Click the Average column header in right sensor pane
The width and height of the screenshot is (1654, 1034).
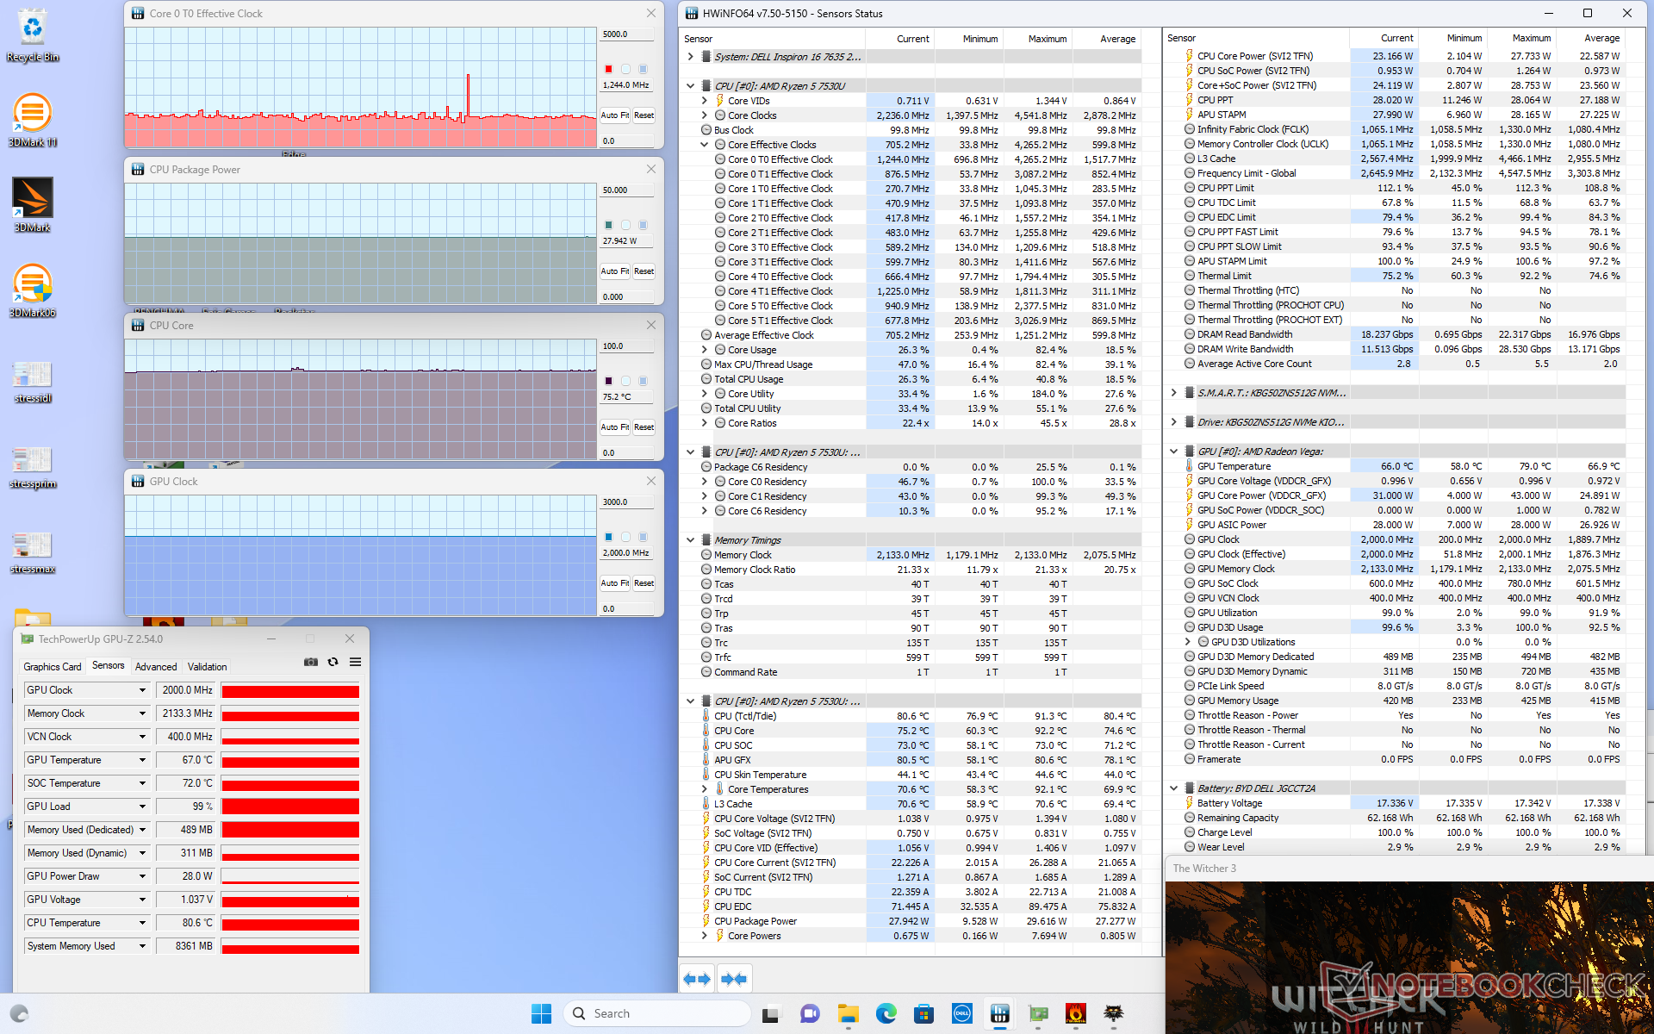coord(1591,38)
